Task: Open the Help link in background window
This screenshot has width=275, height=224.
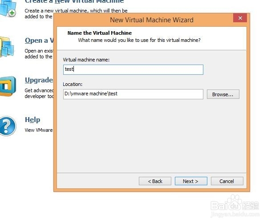Action: pyautogui.click(x=32, y=120)
